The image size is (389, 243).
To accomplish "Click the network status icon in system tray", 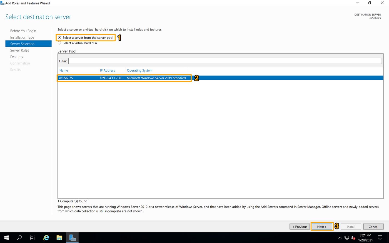I will [x=346, y=237].
